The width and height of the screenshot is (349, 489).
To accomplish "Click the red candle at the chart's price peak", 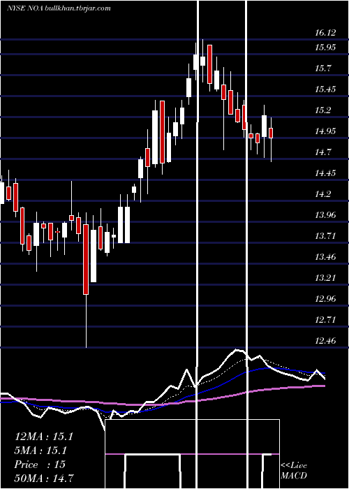I will [209, 64].
